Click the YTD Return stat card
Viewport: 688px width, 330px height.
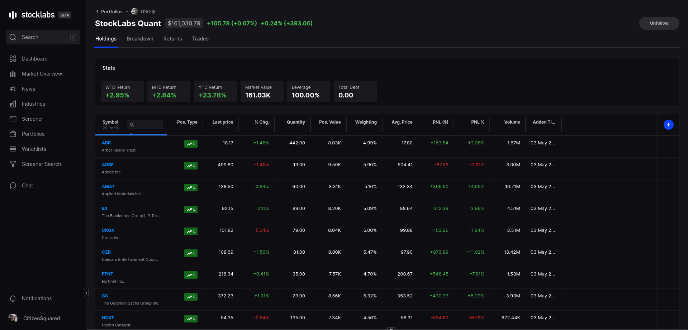point(215,91)
